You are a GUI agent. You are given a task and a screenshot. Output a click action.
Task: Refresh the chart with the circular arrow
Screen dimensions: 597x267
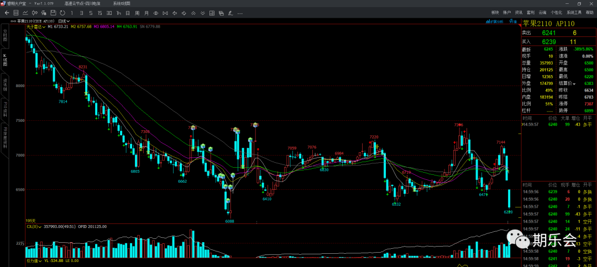pos(62,13)
